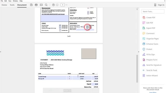Screen dimensions: 166x93
Task: Click the Print icon in toolbar
Action: pos(36,5)
